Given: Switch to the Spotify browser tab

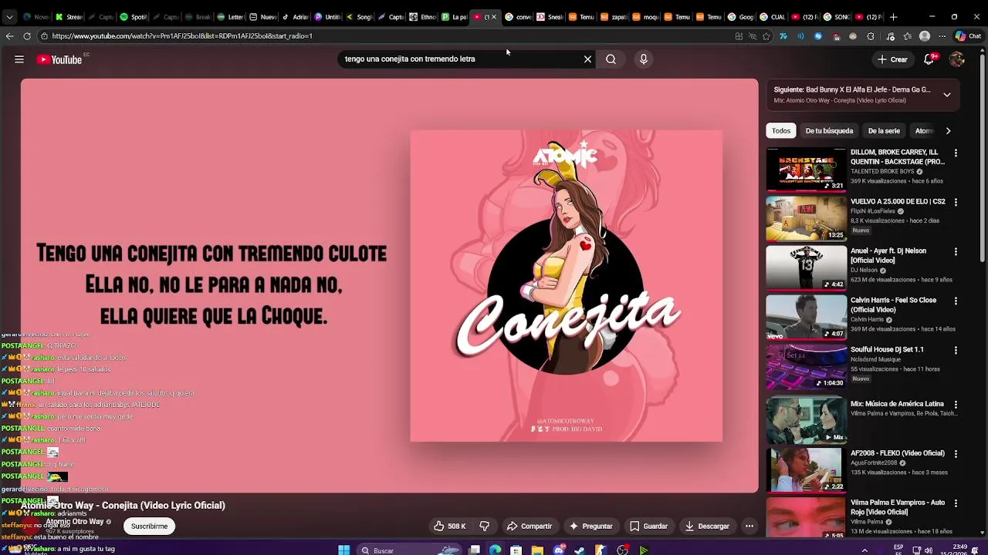Looking at the screenshot, I should (x=134, y=17).
